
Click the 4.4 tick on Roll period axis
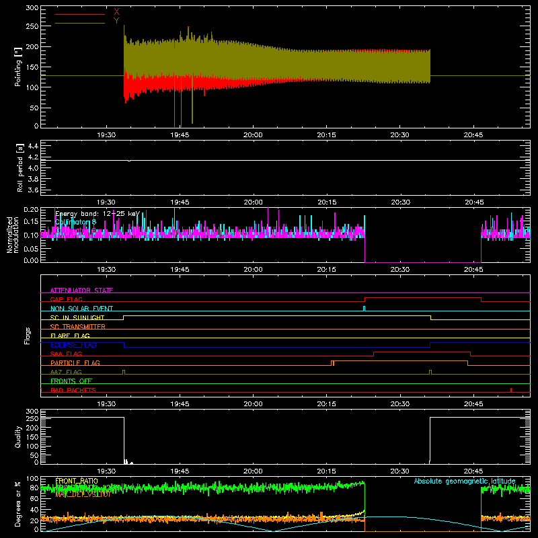[32, 146]
